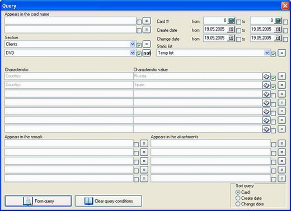This screenshot has height=211, width=291.
Task: Open lookup book icon for Russia row
Action: [266, 76]
